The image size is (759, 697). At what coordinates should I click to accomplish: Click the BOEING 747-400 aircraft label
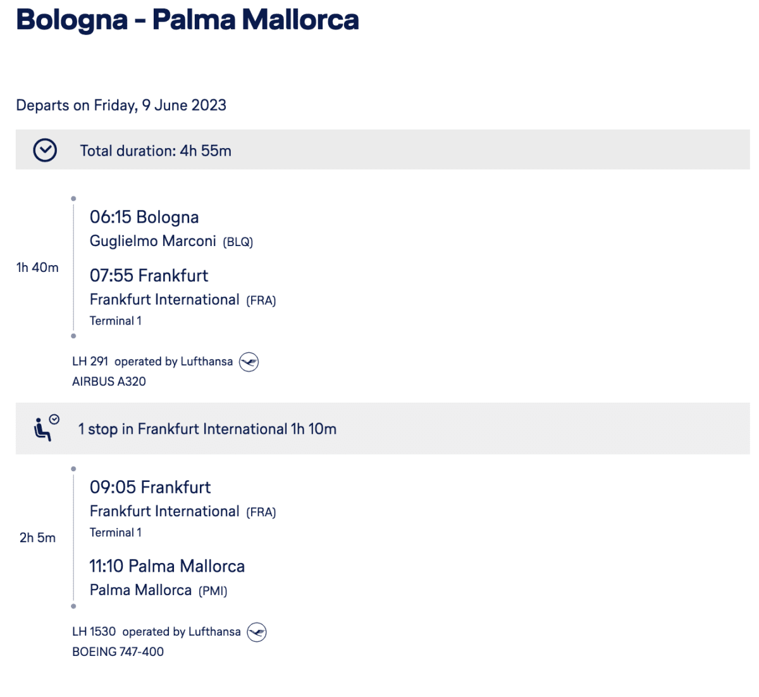pos(118,651)
